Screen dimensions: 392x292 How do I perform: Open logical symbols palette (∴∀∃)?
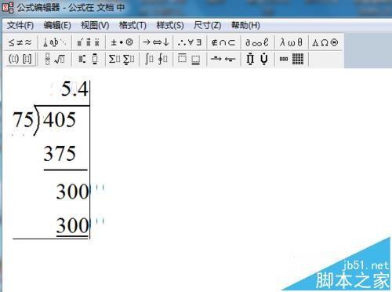coord(190,42)
